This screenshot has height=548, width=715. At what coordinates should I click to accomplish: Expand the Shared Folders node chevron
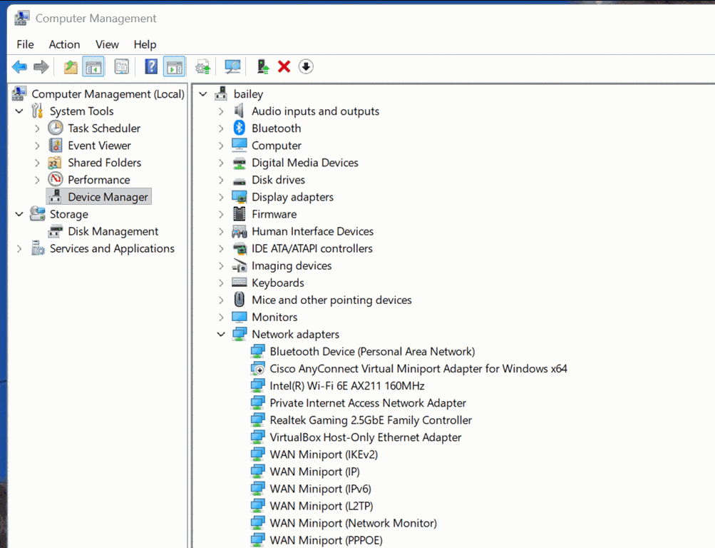coord(37,163)
